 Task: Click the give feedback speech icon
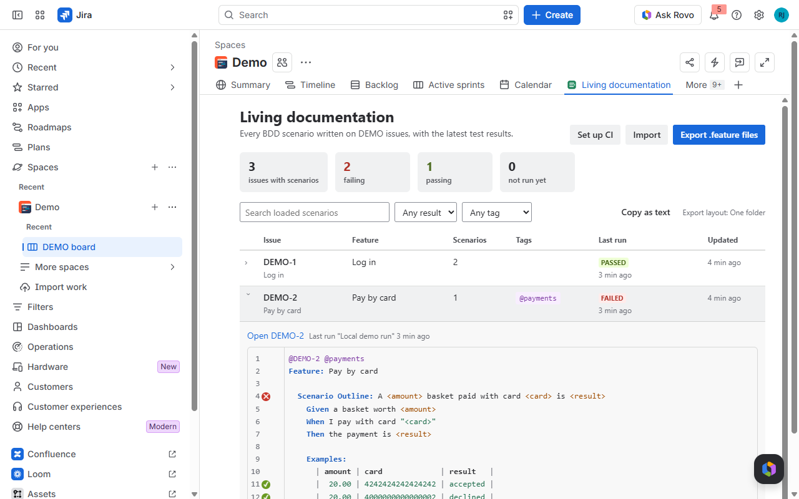tap(740, 62)
